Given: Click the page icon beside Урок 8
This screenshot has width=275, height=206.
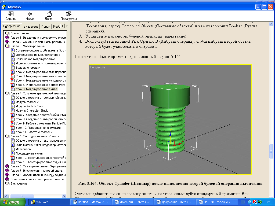Looking at the screenshot, I should click(x=13, y=119).
